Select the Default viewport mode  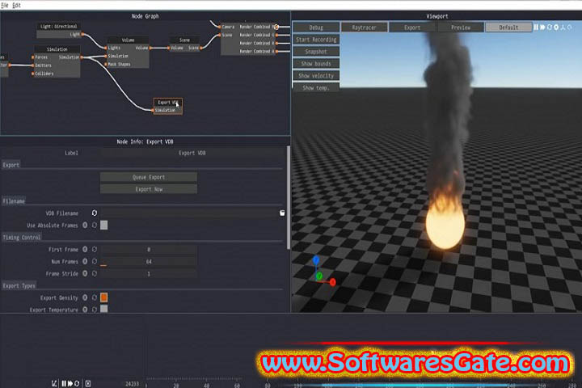[508, 27]
